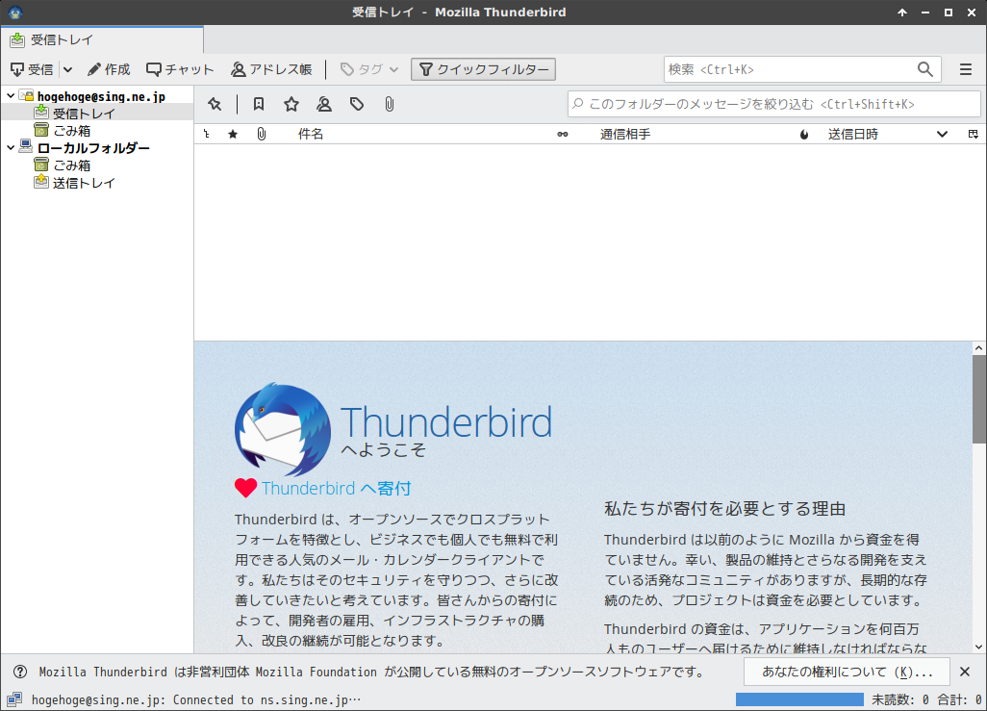This screenshot has height=711, width=987.
Task: Click the blue progress bar in status bar
Action: coord(799,699)
